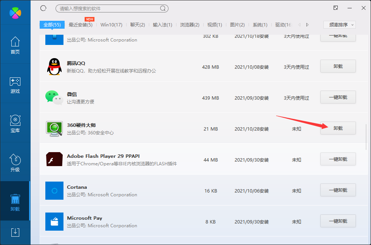This screenshot has height=245, width=371.
Task: Open the 首页 home page in sidebar
Action: pos(15,45)
